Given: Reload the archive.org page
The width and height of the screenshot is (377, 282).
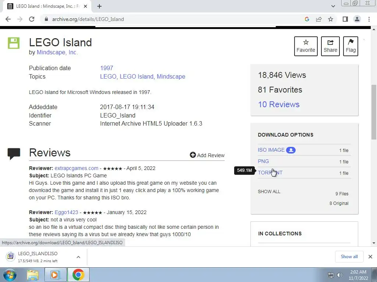Looking at the screenshot, I should click(x=32, y=19).
